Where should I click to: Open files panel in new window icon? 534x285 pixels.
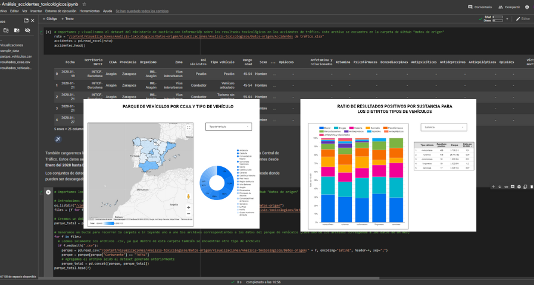(x=26, y=21)
